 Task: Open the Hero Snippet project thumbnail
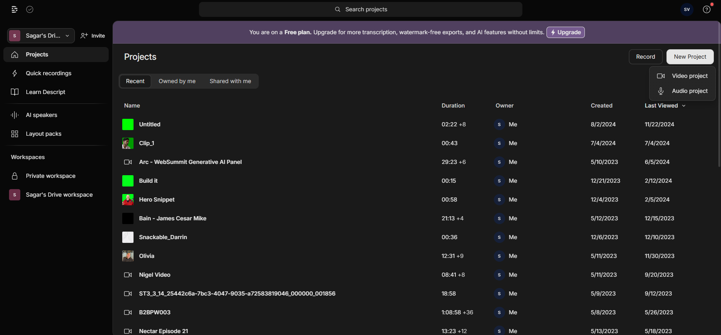pos(128,200)
